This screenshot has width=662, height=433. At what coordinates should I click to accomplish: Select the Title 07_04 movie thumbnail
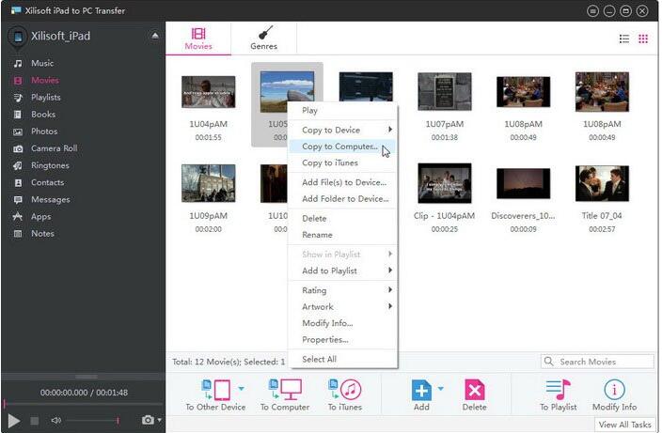(x=602, y=183)
